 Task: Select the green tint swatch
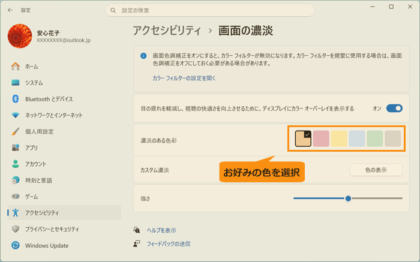375,138
